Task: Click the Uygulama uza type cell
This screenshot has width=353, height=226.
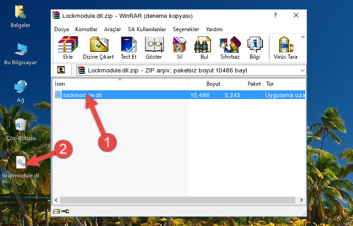Action: [285, 95]
